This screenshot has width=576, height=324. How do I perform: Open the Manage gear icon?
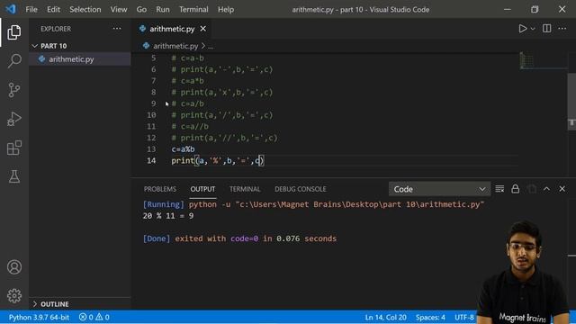(14, 295)
